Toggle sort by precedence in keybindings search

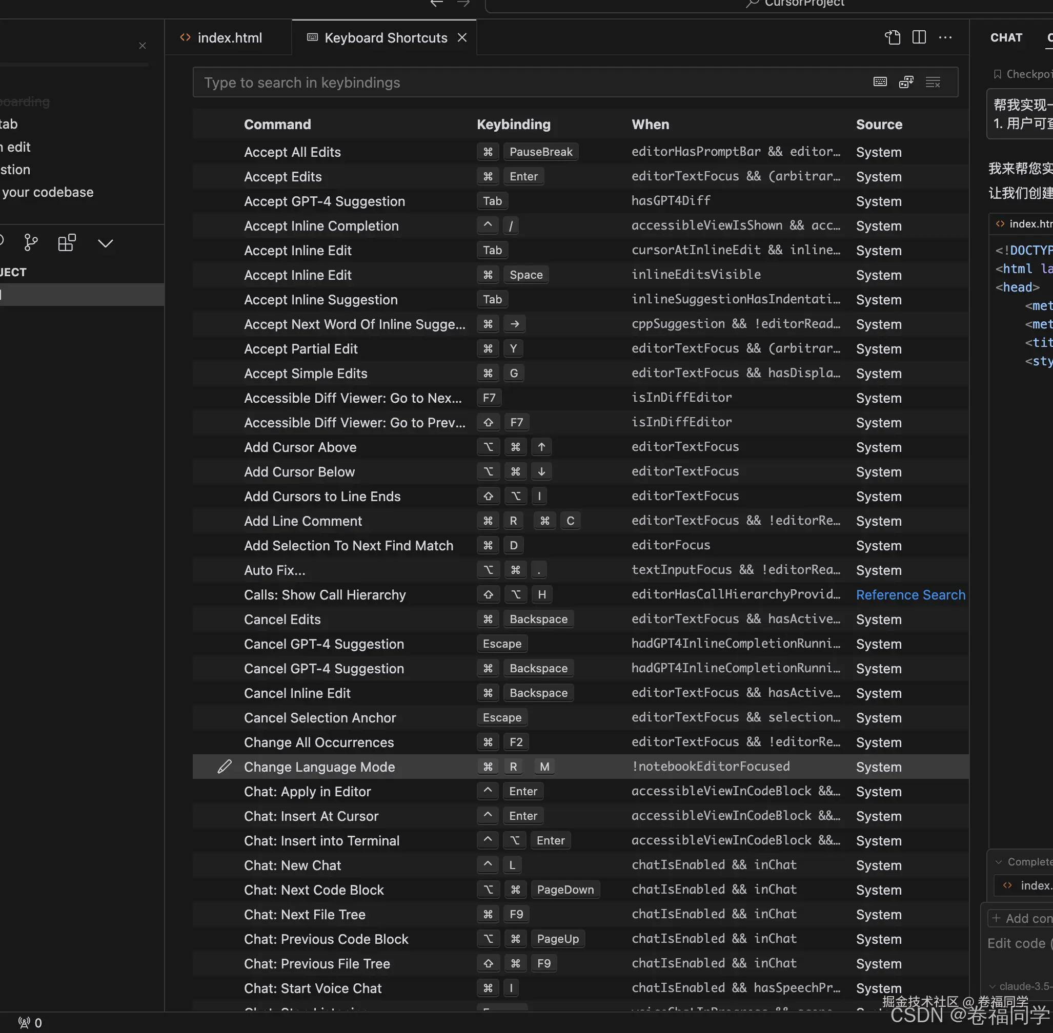(906, 82)
